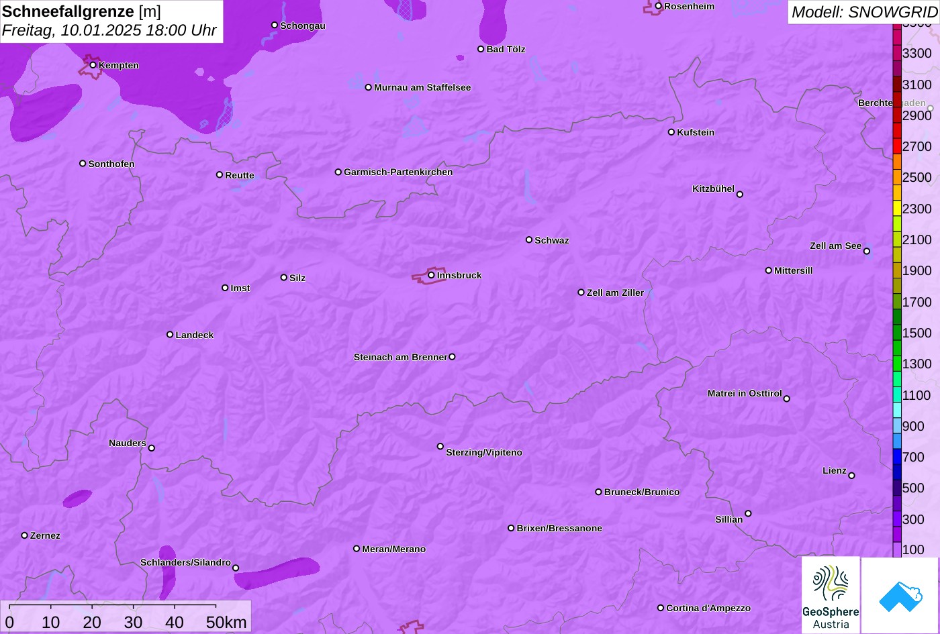Select the Sonthofen marker dot

pos(83,164)
